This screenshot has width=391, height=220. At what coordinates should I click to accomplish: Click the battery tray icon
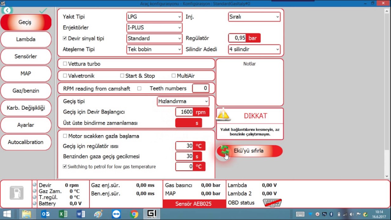point(339,214)
